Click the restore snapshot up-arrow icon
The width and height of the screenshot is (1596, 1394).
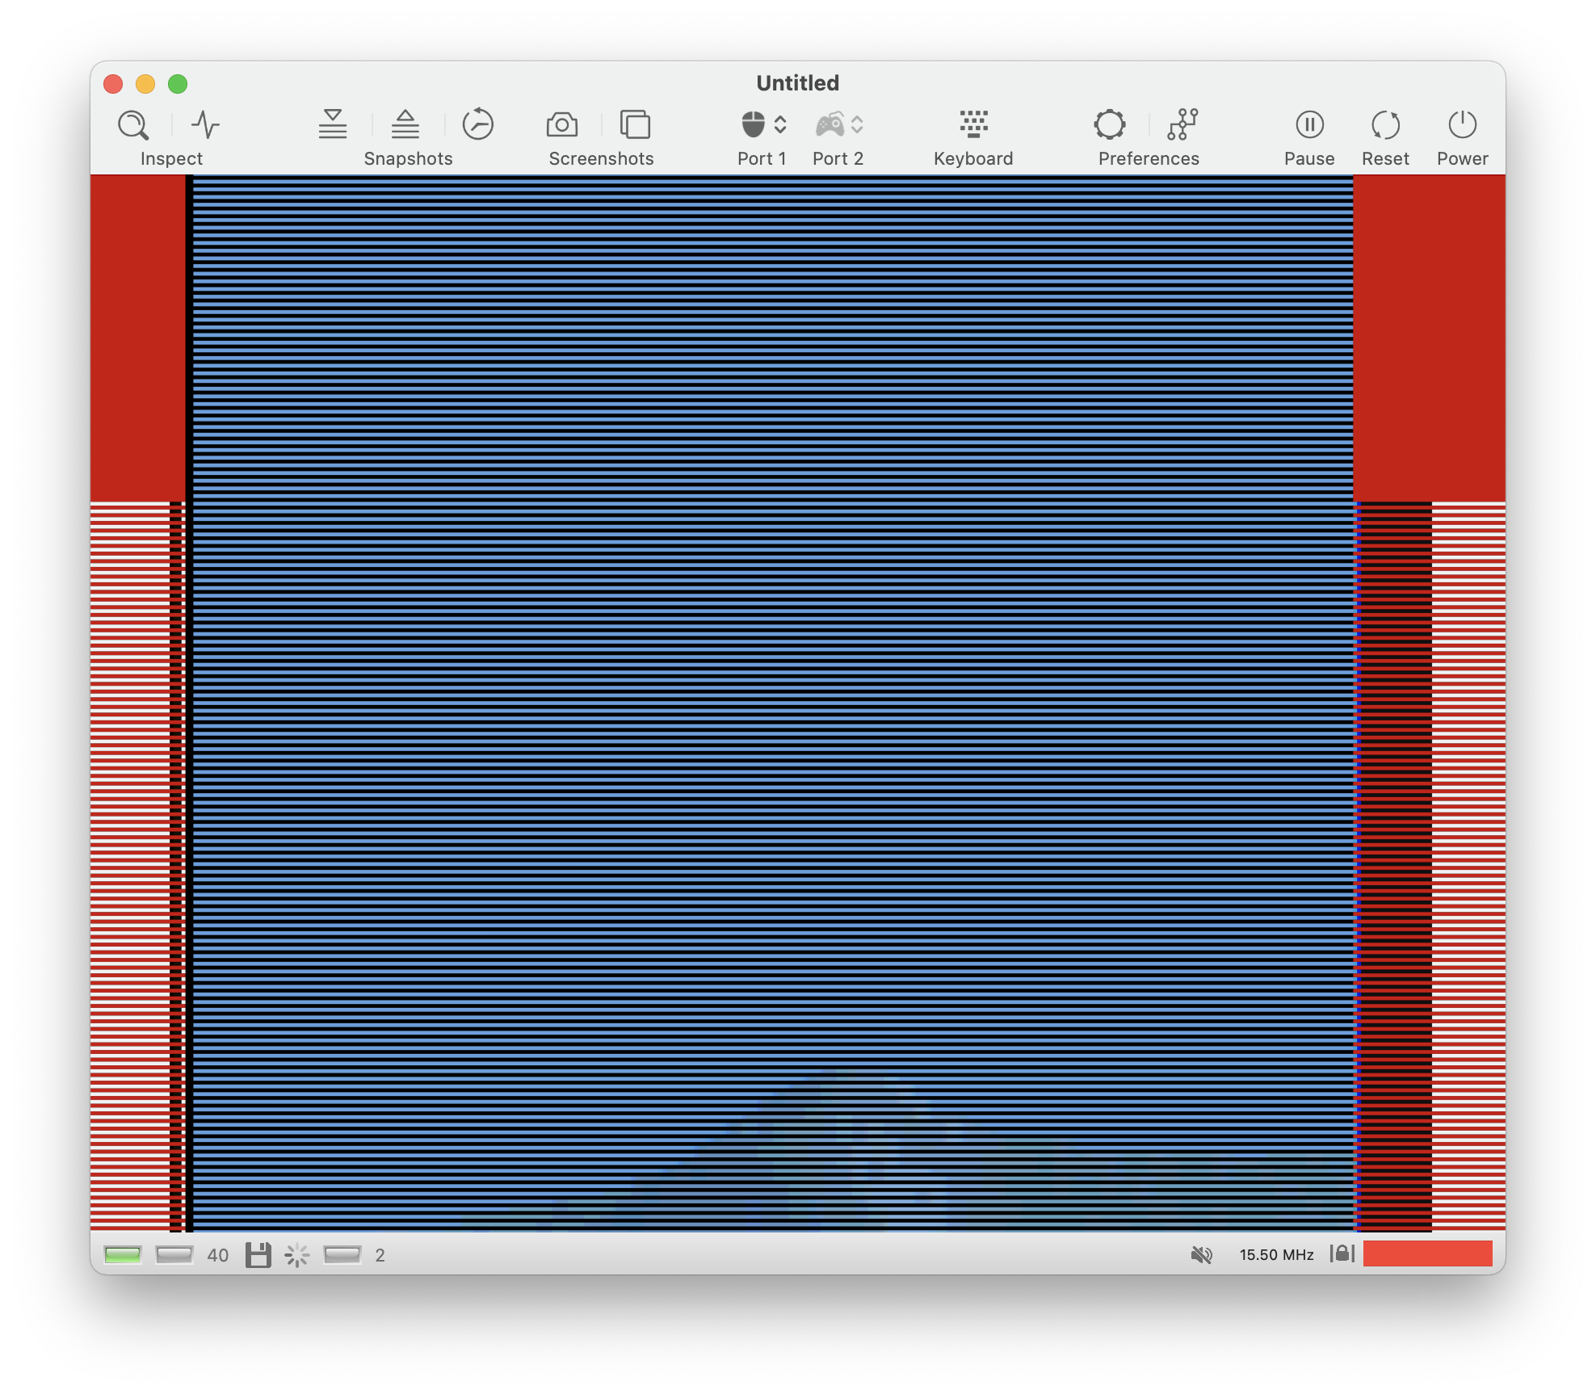pyautogui.click(x=405, y=124)
